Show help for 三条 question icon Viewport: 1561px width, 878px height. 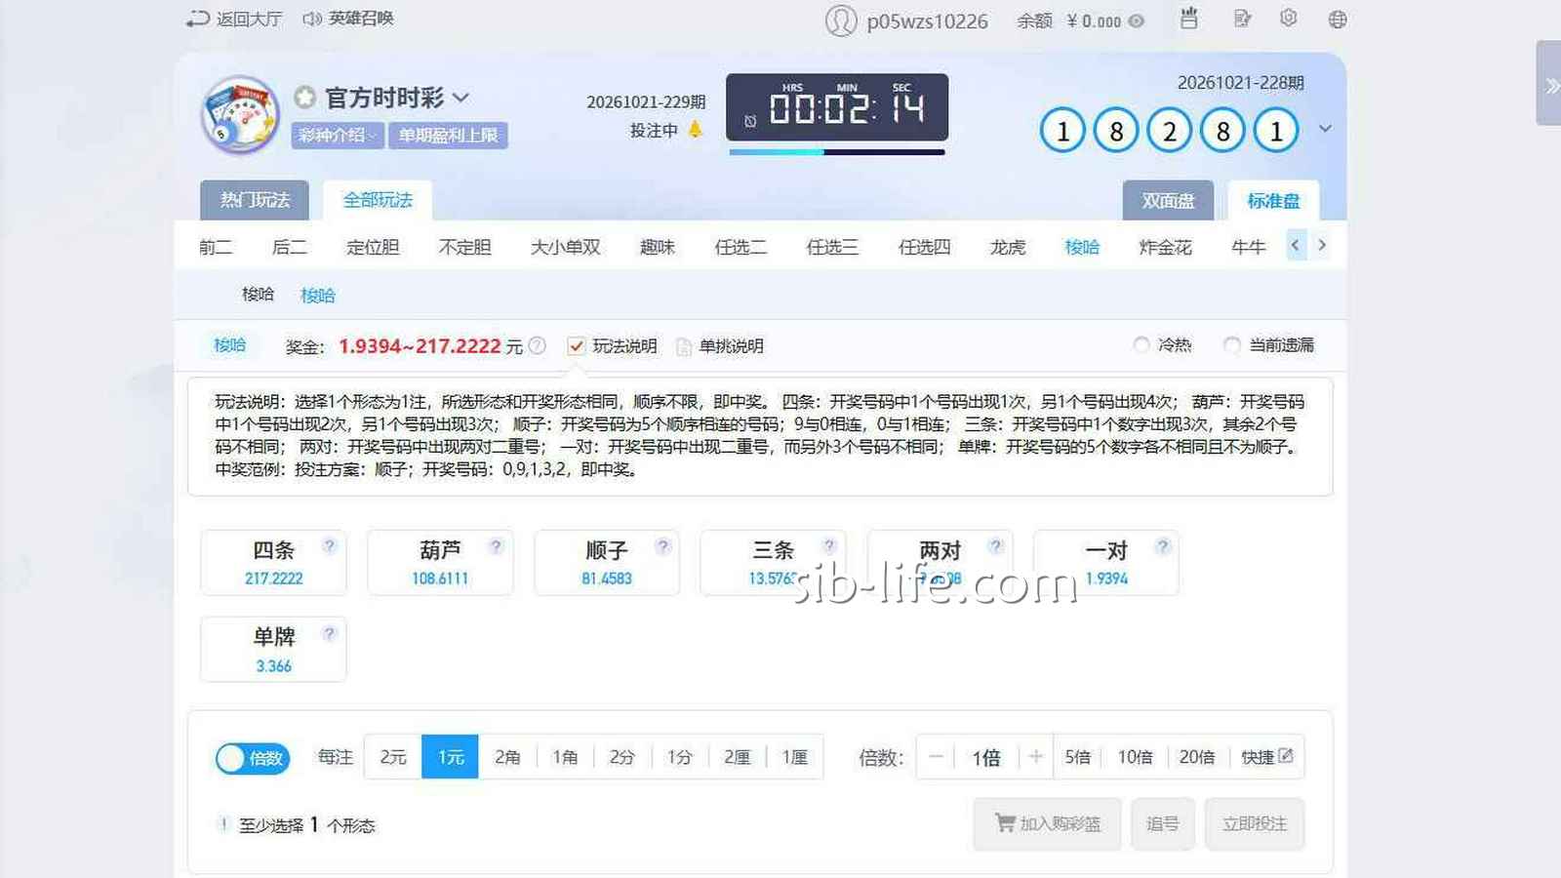pos(829,546)
